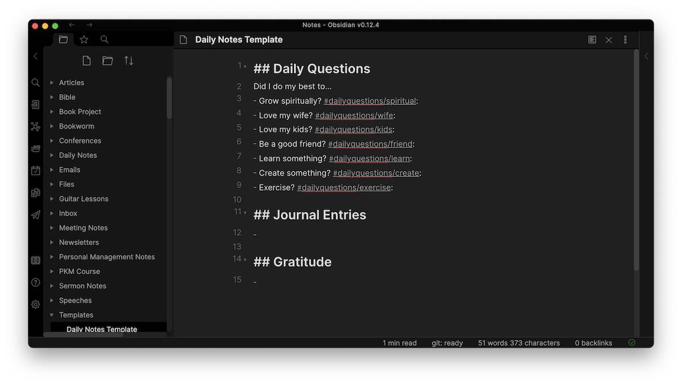Image resolution: width=682 pixels, height=385 pixels.
Task: Open Obsidian settings gear
Action: point(36,304)
